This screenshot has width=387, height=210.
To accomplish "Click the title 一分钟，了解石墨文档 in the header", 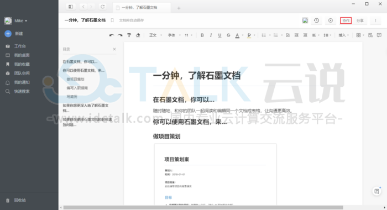I will click(85, 20).
